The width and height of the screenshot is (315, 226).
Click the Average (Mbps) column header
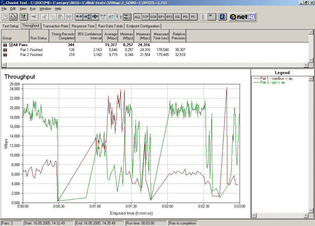pos(110,36)
